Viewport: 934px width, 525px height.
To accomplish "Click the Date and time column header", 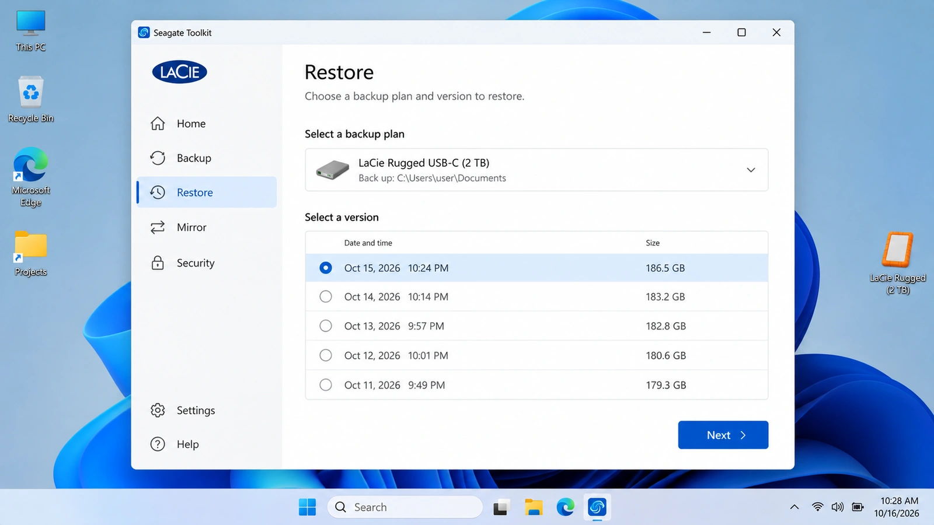I will pyautogui.click(x=368, y=243).
